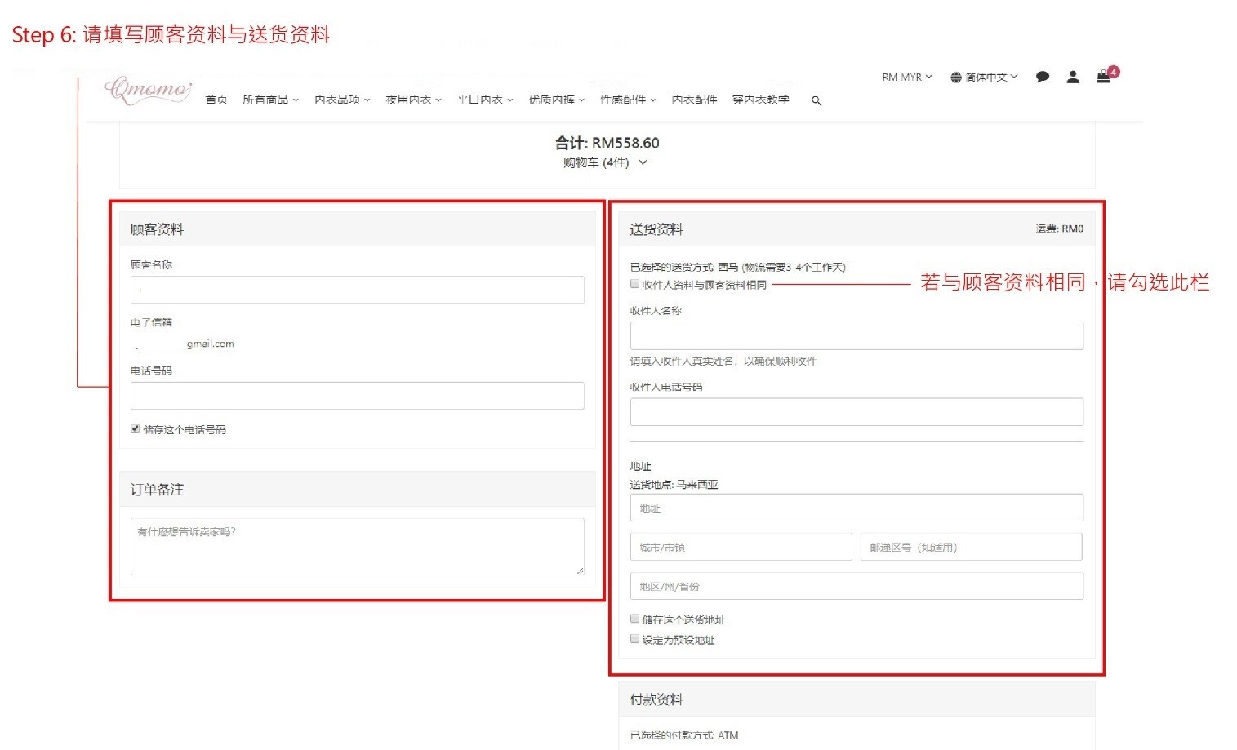Click the user account icon
The image size is (1237, 750).
coord(1073,77)
